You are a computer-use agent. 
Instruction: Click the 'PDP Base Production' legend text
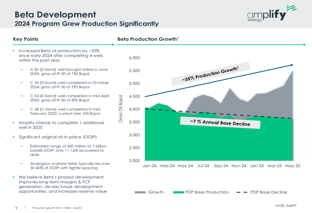[x=207, y=192]
